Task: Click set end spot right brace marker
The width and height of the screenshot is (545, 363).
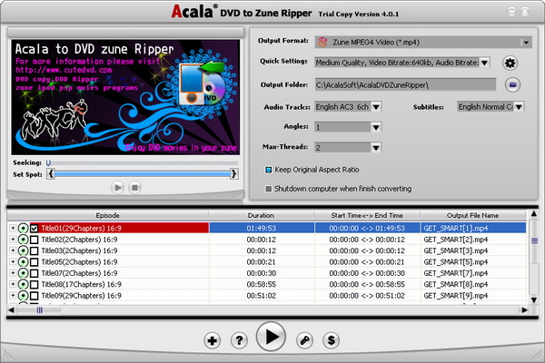Action: [x=234, y=173]
